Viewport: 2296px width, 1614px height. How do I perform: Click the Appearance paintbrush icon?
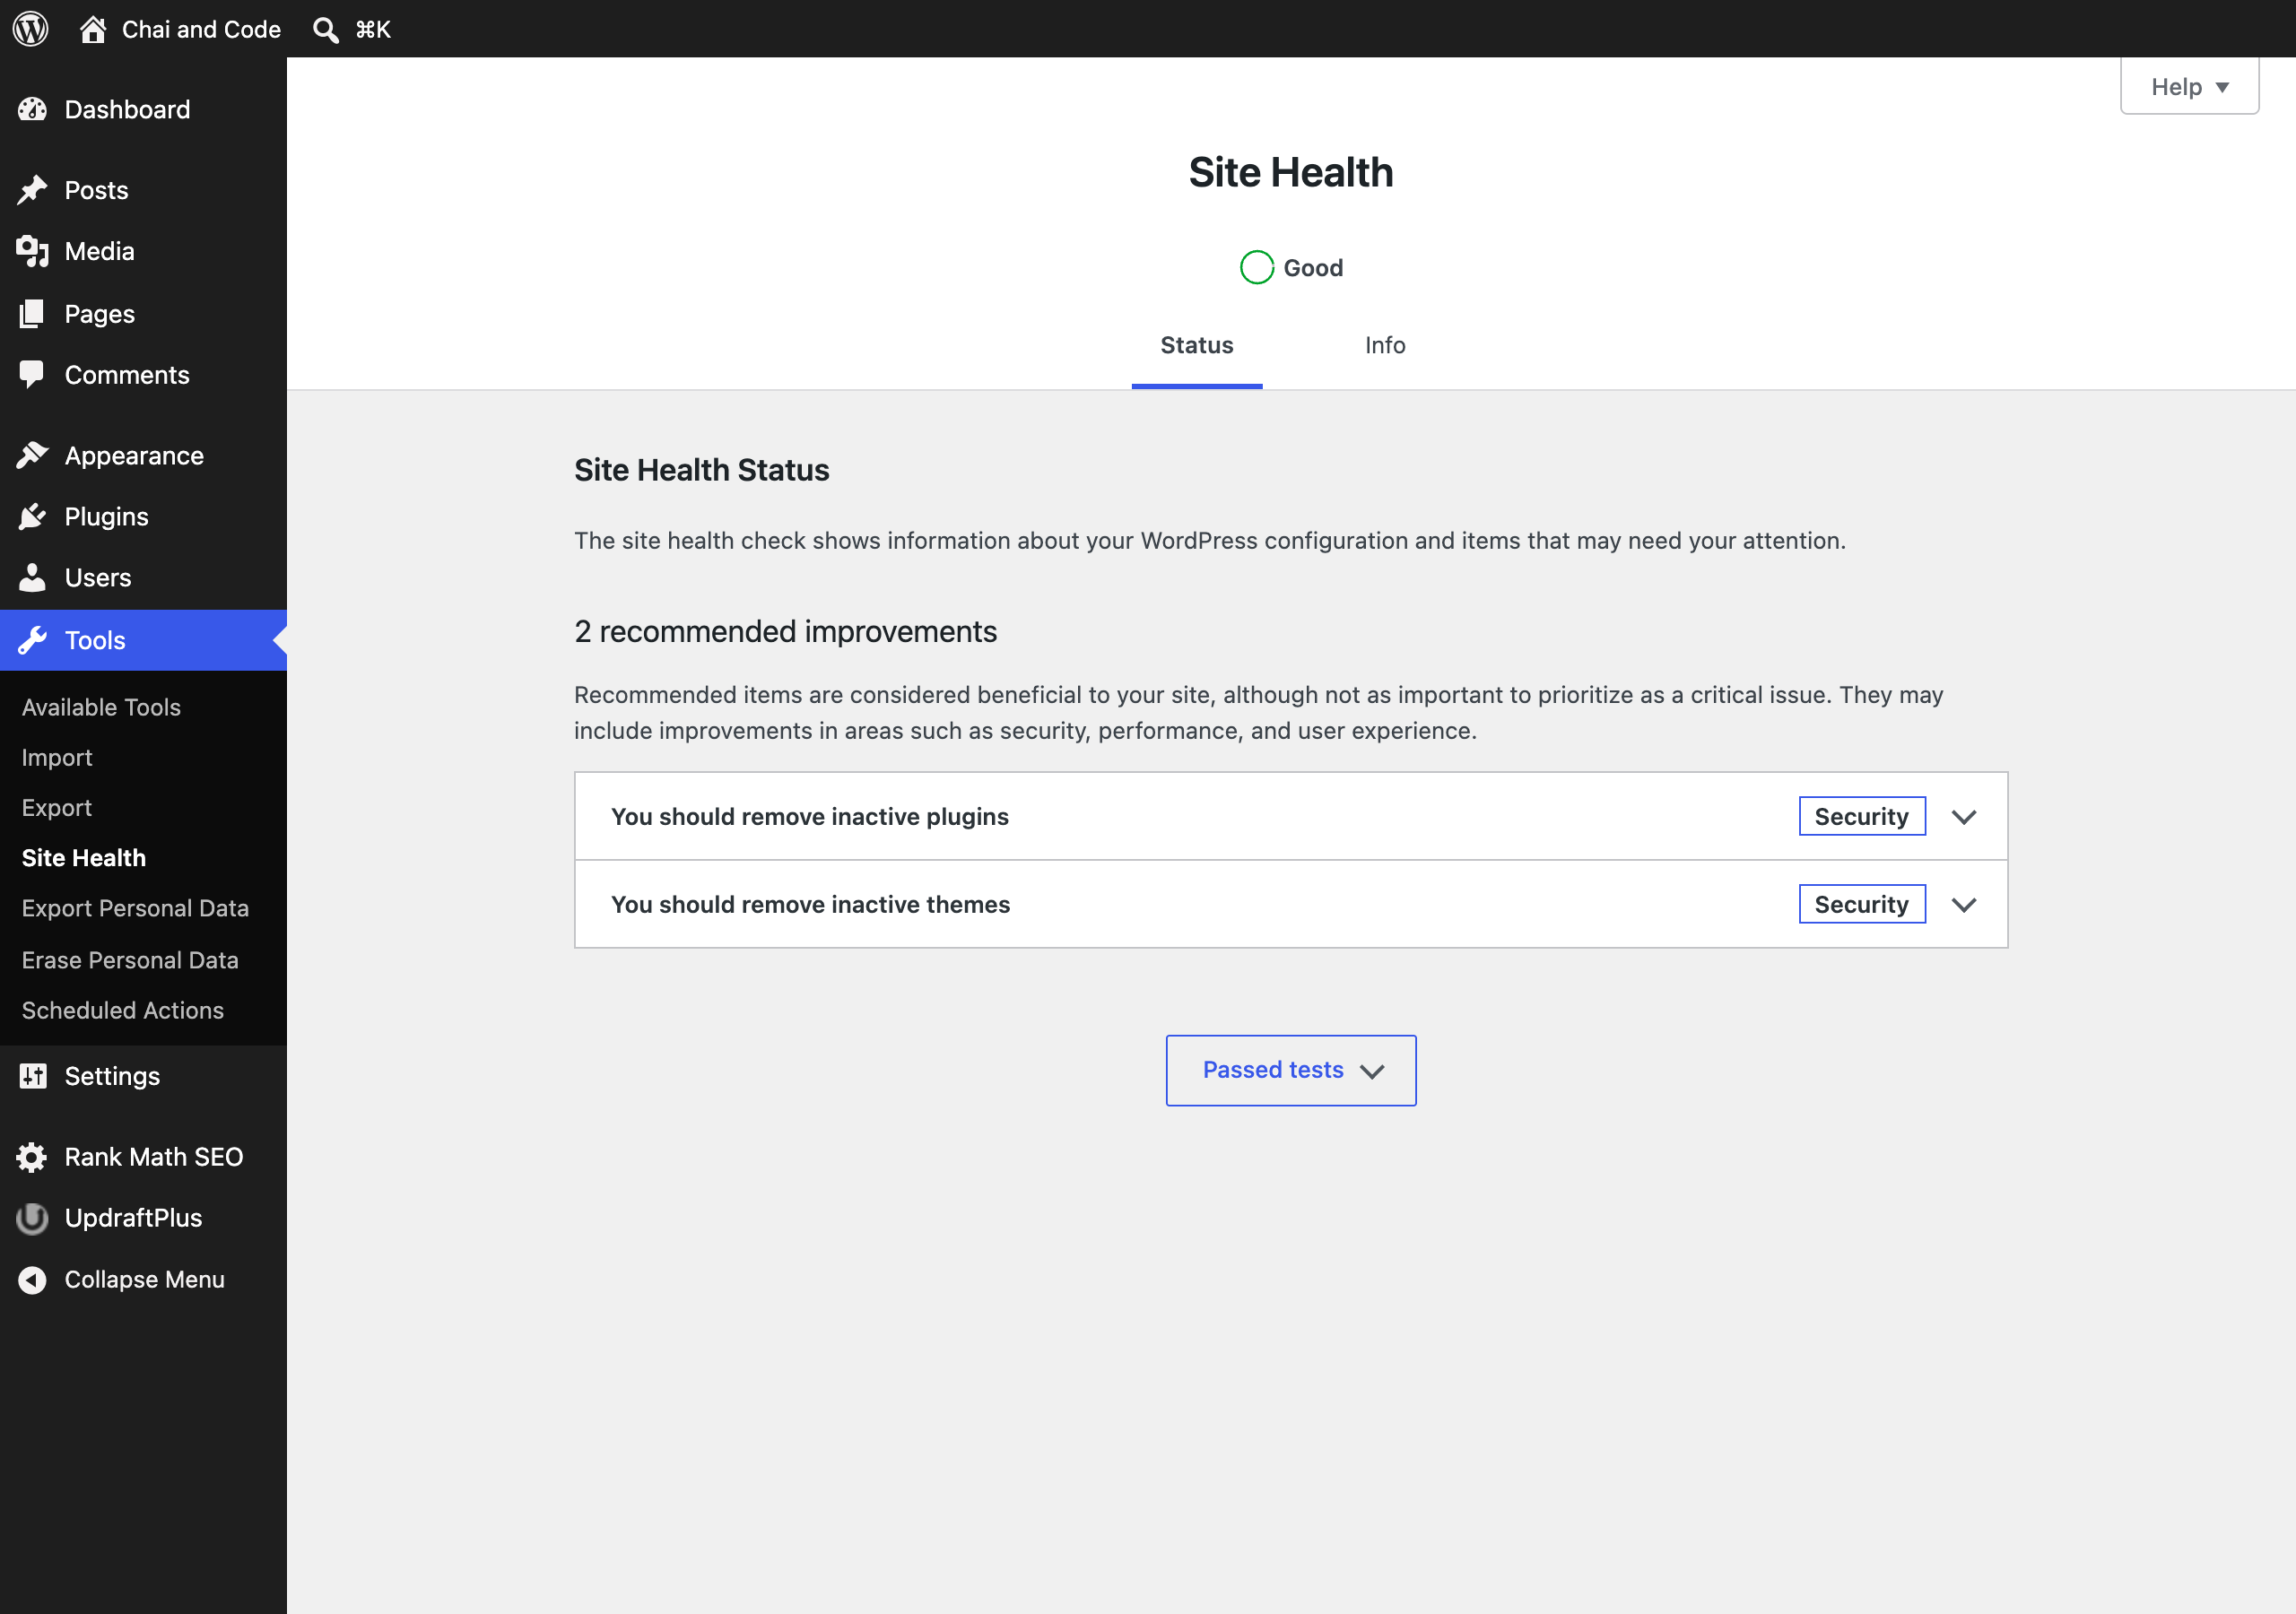[x=32, y=455]
